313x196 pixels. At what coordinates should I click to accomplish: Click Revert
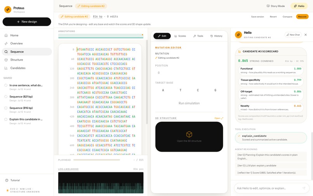coord(273,17)
